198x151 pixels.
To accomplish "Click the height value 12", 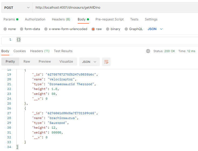I will pyautogui.click(x=53, y=128).
